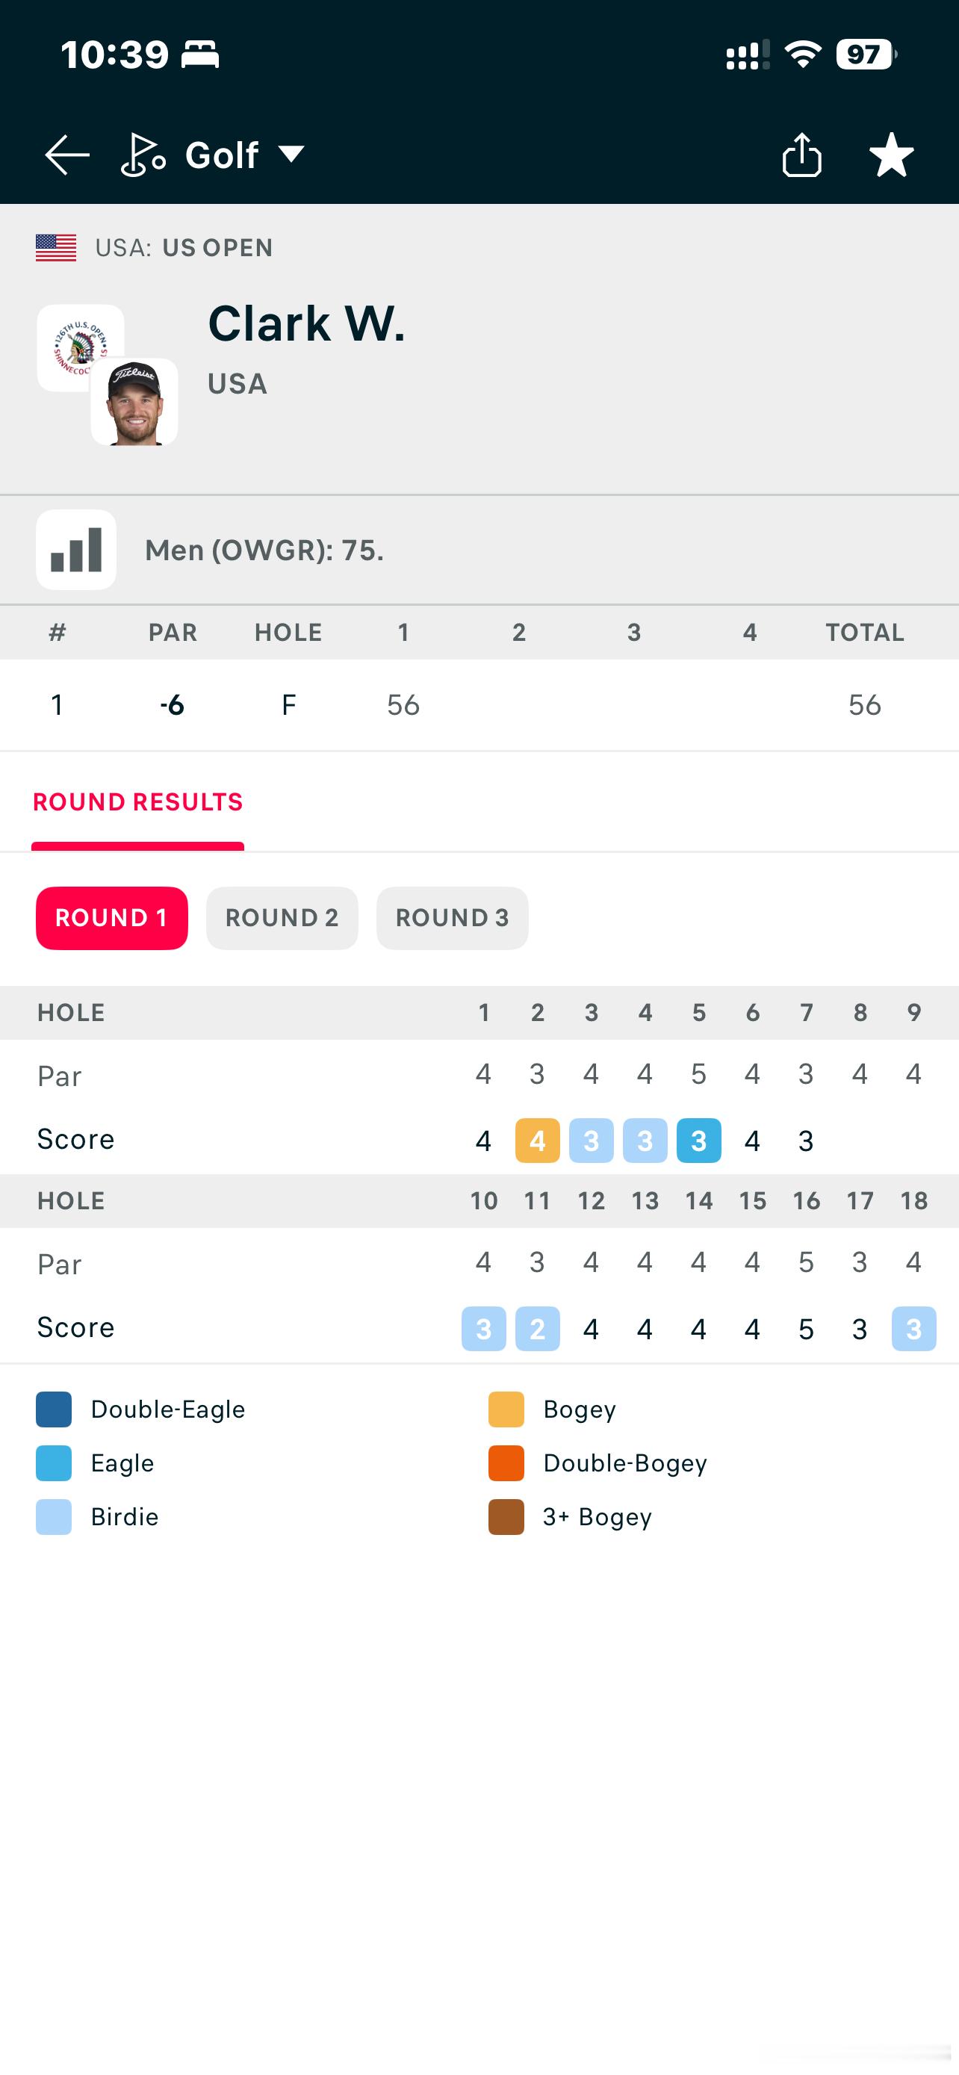Screen dimensions: 959x2075
Task: Tap the Eagle blue legend swatch
Action: 54,1463
